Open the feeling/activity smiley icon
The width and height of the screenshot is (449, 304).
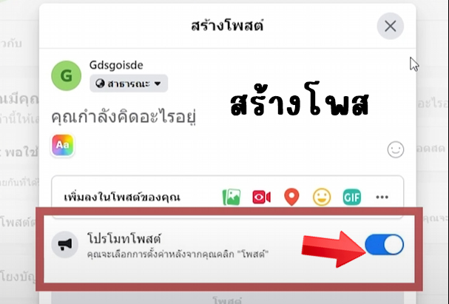click(x=322, y=197)
